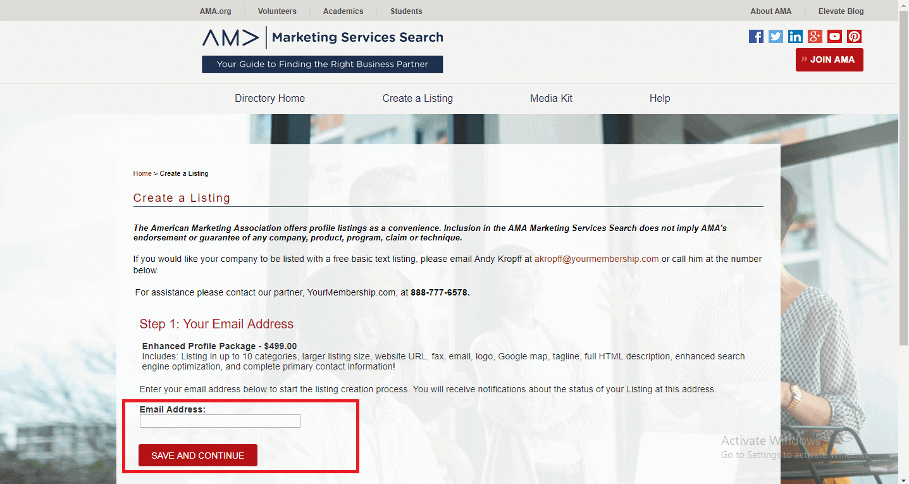Viewport: 909px width, 484px height.
Task: Focus the Email Address input field
Action: pyautogui.click(x=220, y=421)
